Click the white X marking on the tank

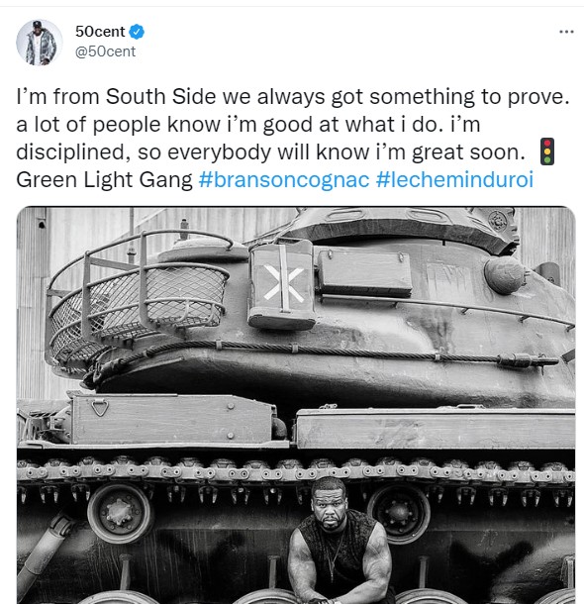[283, 283]
